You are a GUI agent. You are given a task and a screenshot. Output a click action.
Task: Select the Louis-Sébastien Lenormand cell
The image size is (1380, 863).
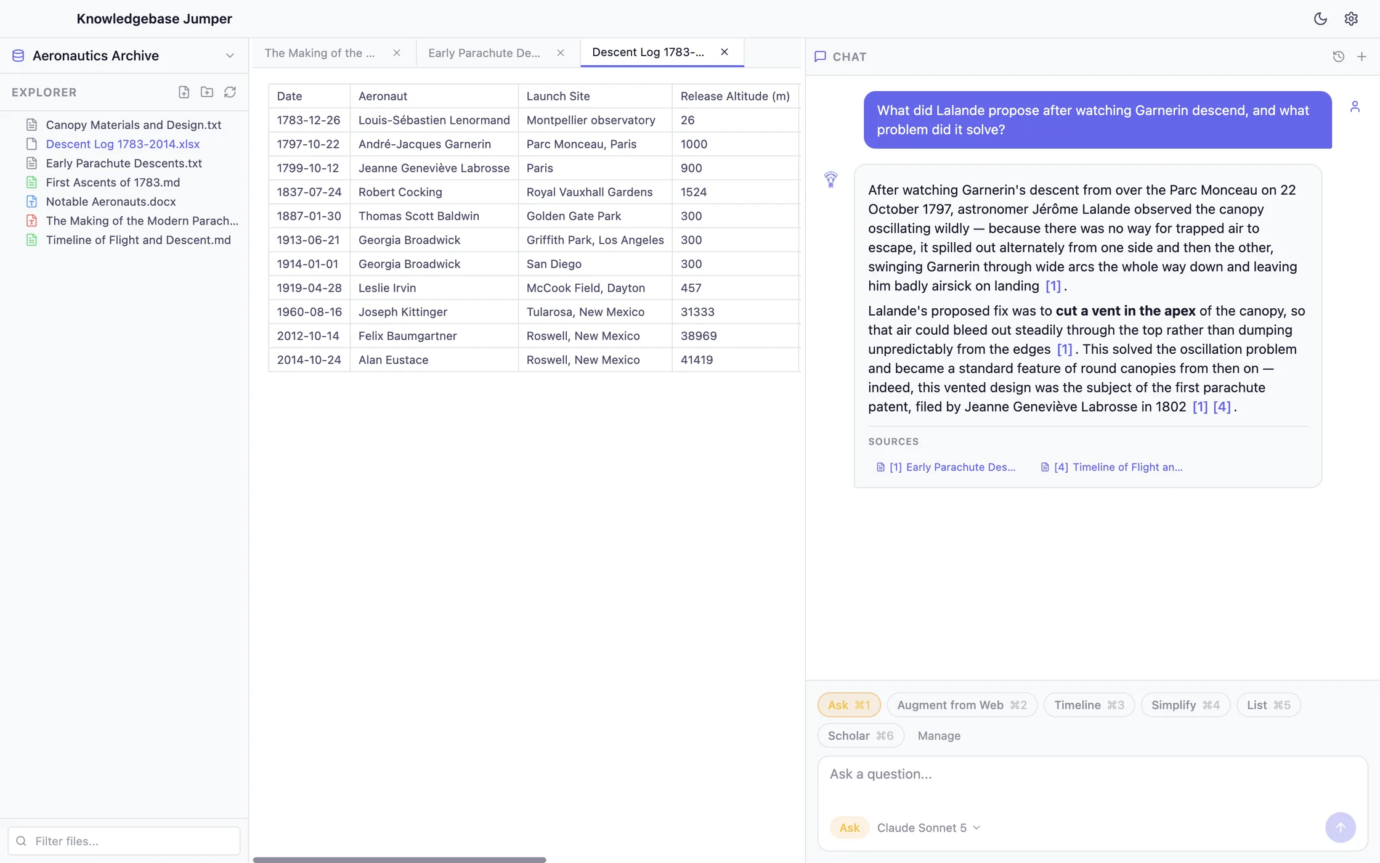pyautogui.click(x=434, y=120)
